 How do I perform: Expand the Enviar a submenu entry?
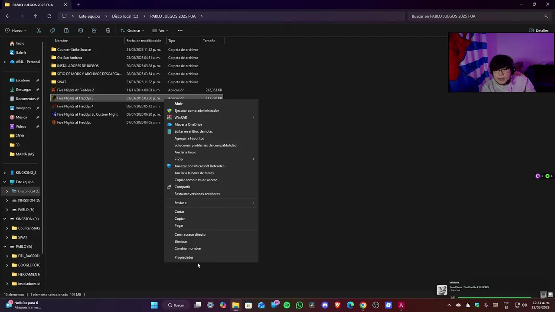211,203
